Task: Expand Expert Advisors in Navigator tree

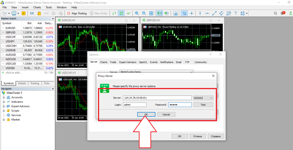Action: pyautogui.click(x=3, y=106)
